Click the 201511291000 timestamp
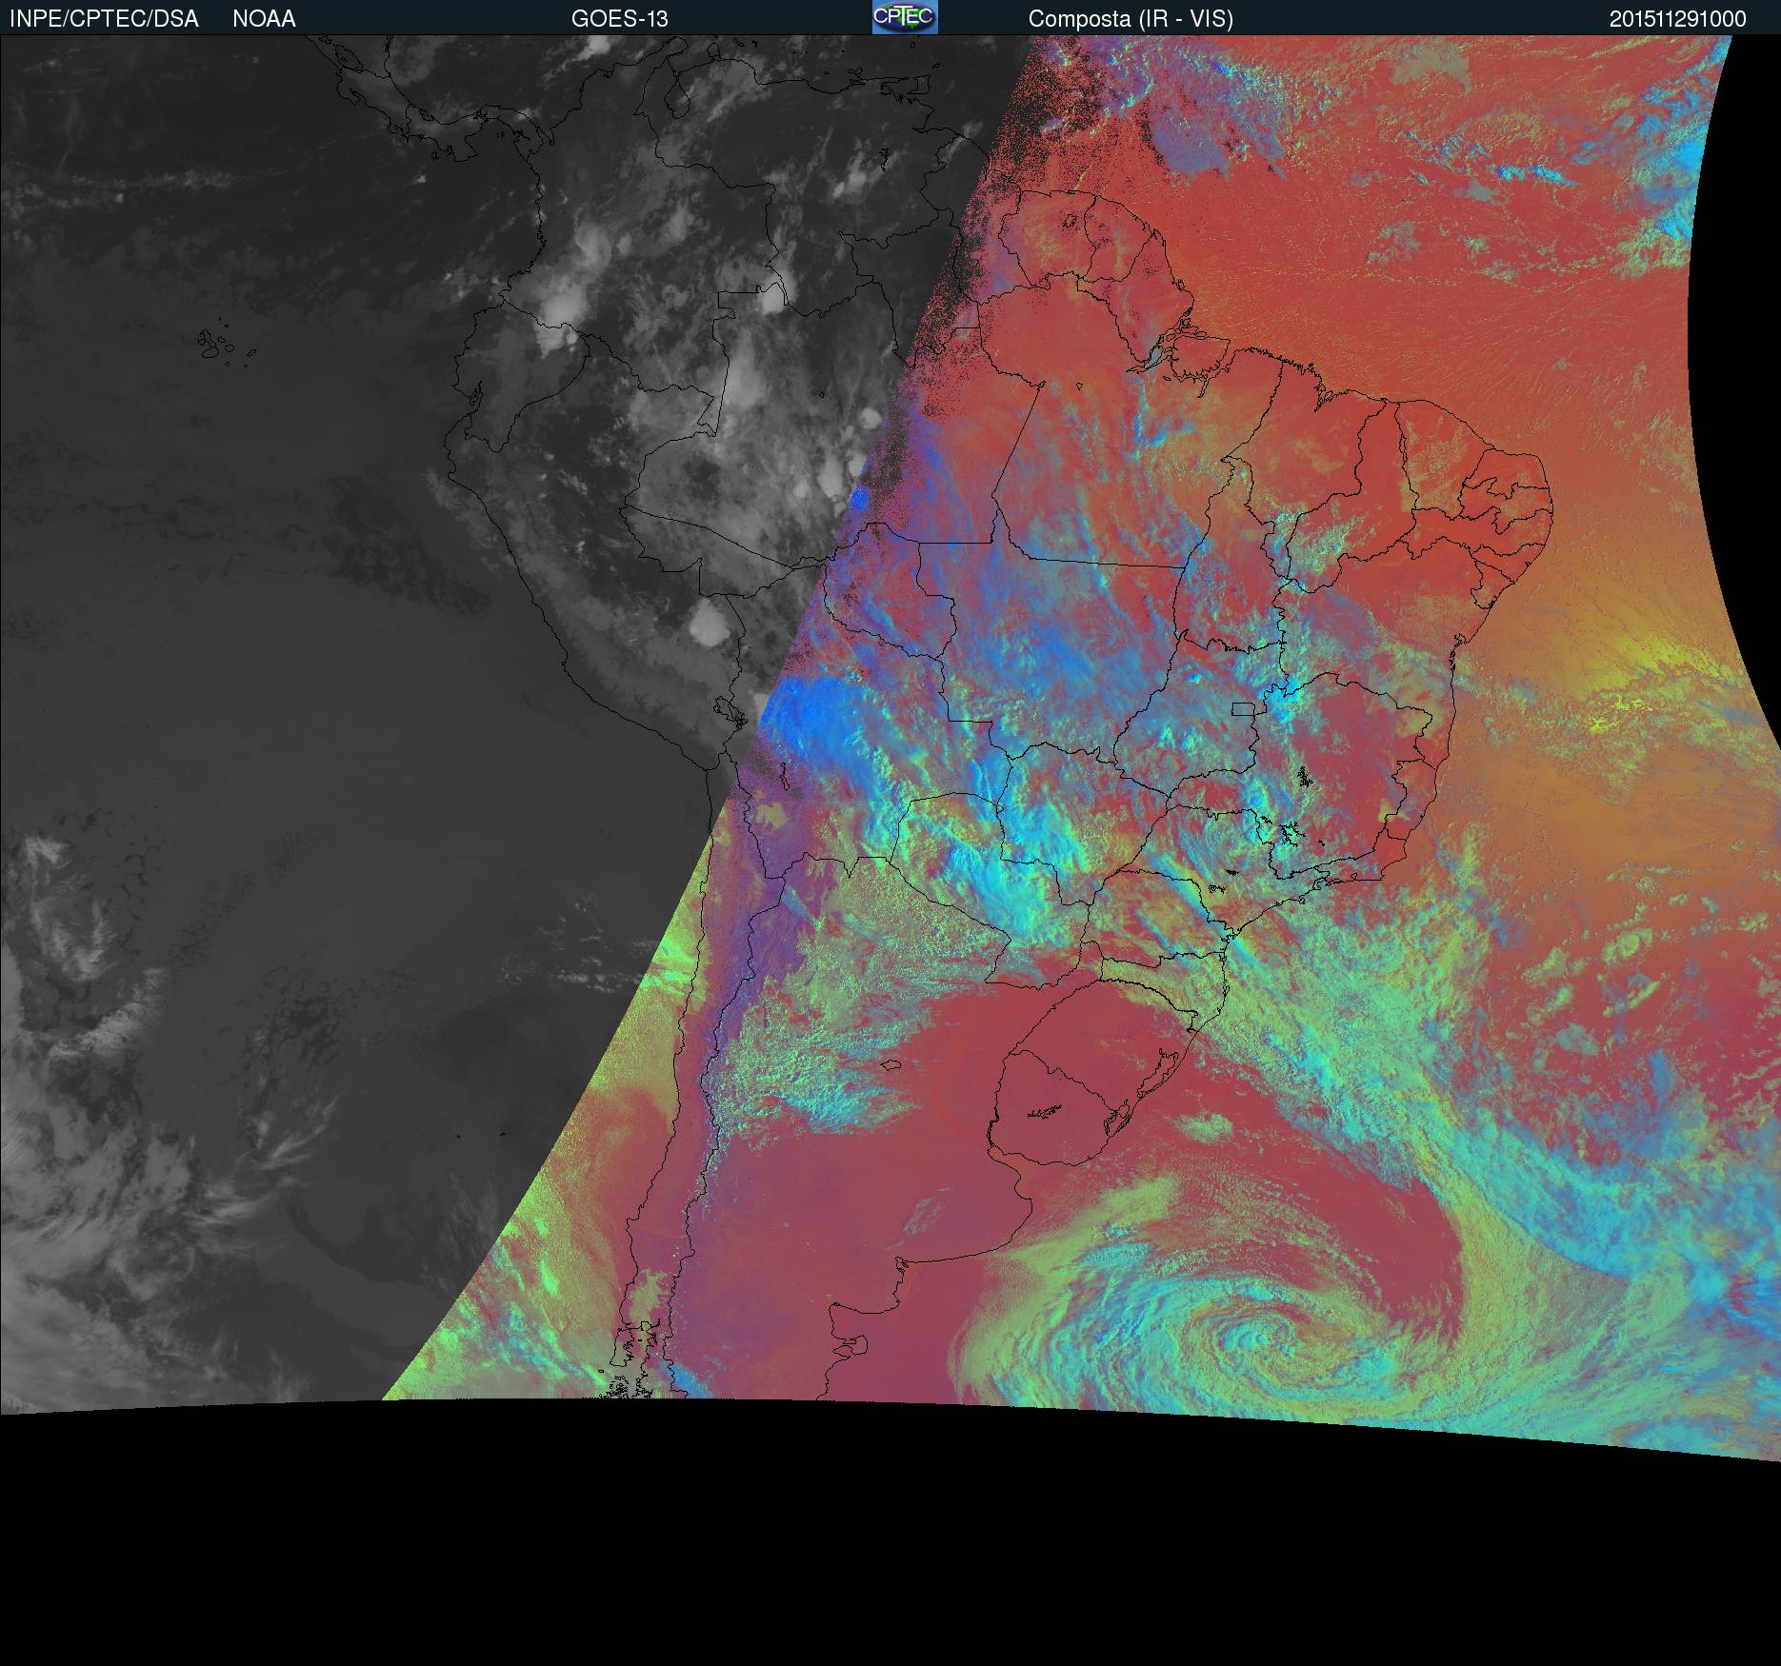 1677,19
